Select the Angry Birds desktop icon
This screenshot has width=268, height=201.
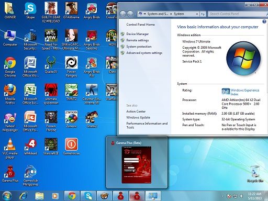pos(92,10)
